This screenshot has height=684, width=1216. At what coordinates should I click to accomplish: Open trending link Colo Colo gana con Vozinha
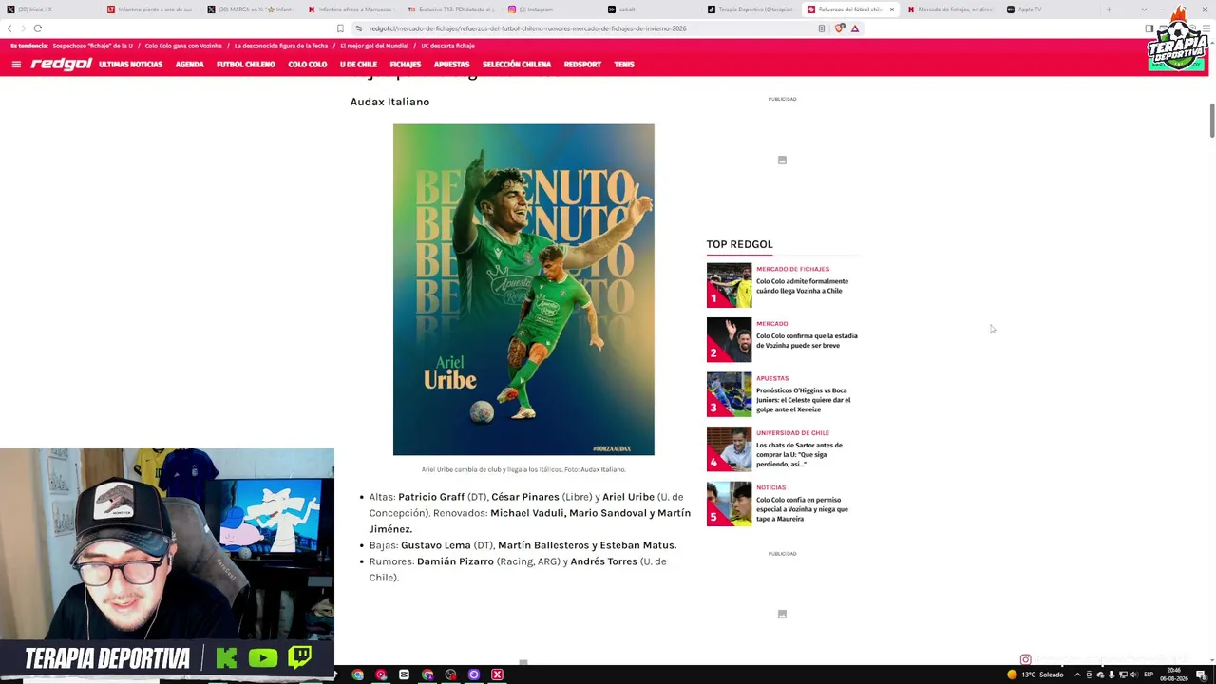pyautogui.click(x=183, y=46)
